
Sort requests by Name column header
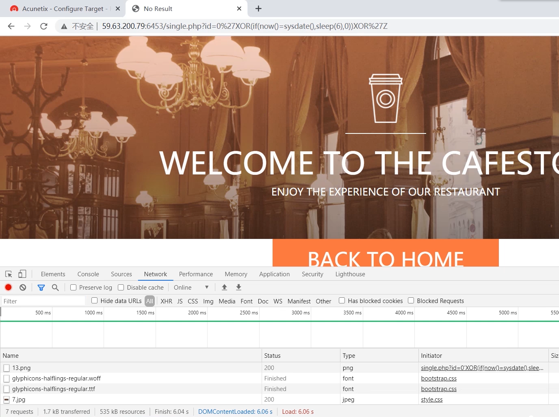(x=131, y=356)
